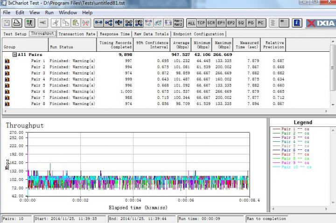Click the Edit pair toolbar icon
The width and height of the screenshot is (336, 223).
158,23
